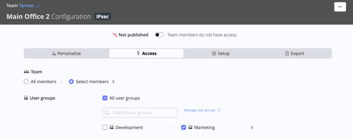Open the three-dots more options menu
353x139 pixels.
[340, 7]
